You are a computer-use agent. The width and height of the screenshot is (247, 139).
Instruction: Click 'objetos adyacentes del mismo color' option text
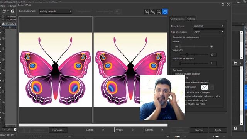tap(202, 96)
